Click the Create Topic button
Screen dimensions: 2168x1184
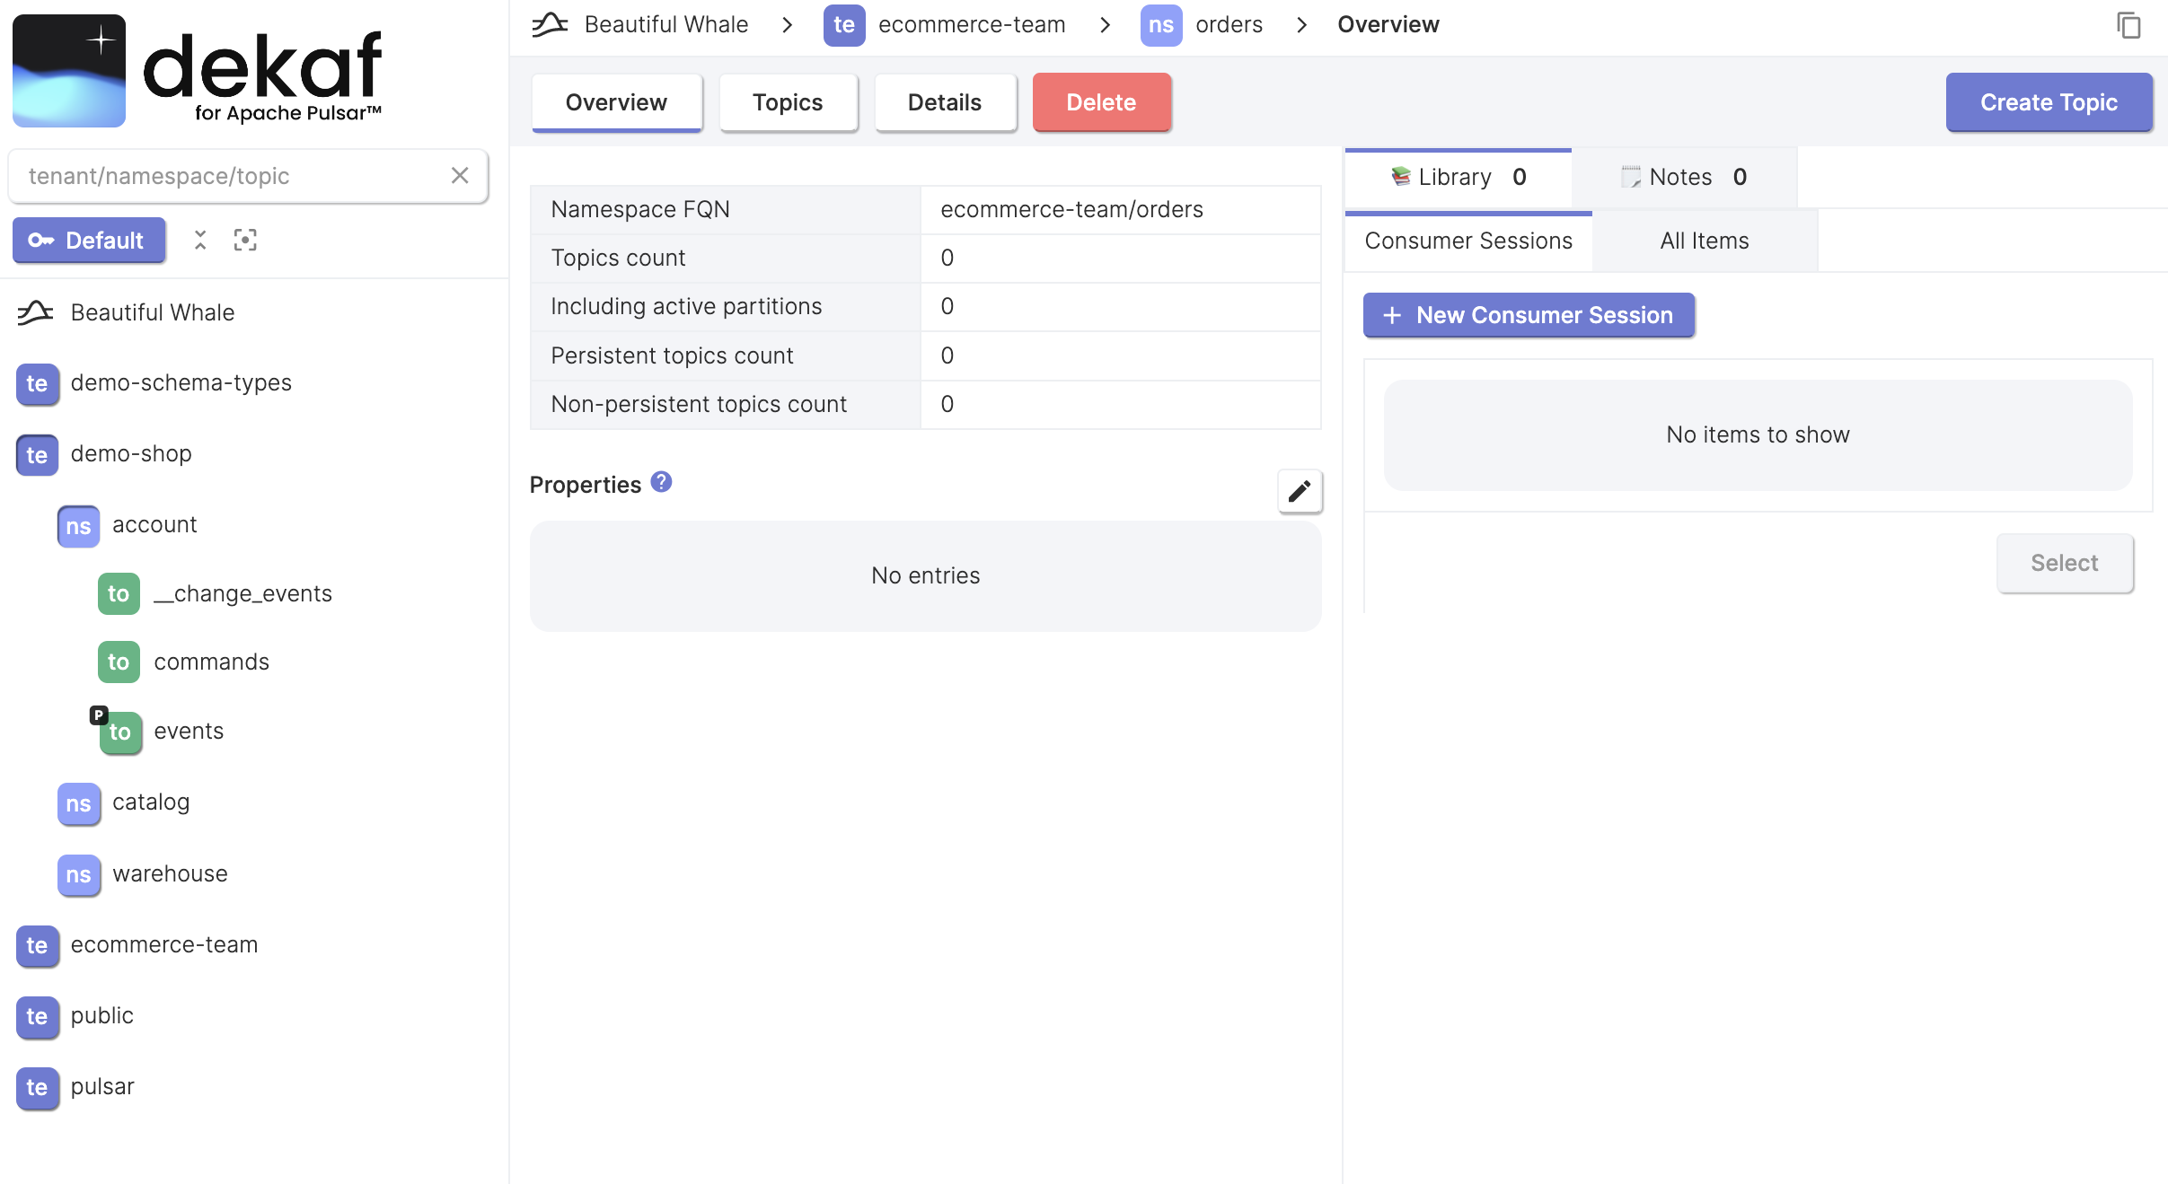(x=2049, y=102)
